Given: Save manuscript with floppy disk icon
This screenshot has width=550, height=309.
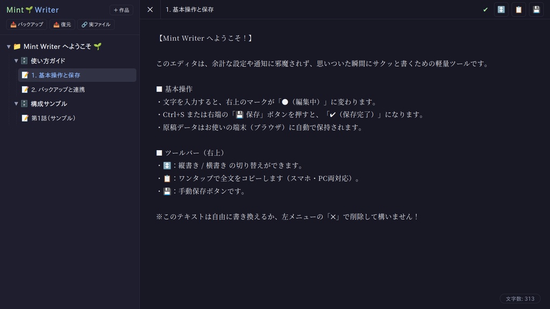Looking at the screenshot, I should click(x=537, y=10).
